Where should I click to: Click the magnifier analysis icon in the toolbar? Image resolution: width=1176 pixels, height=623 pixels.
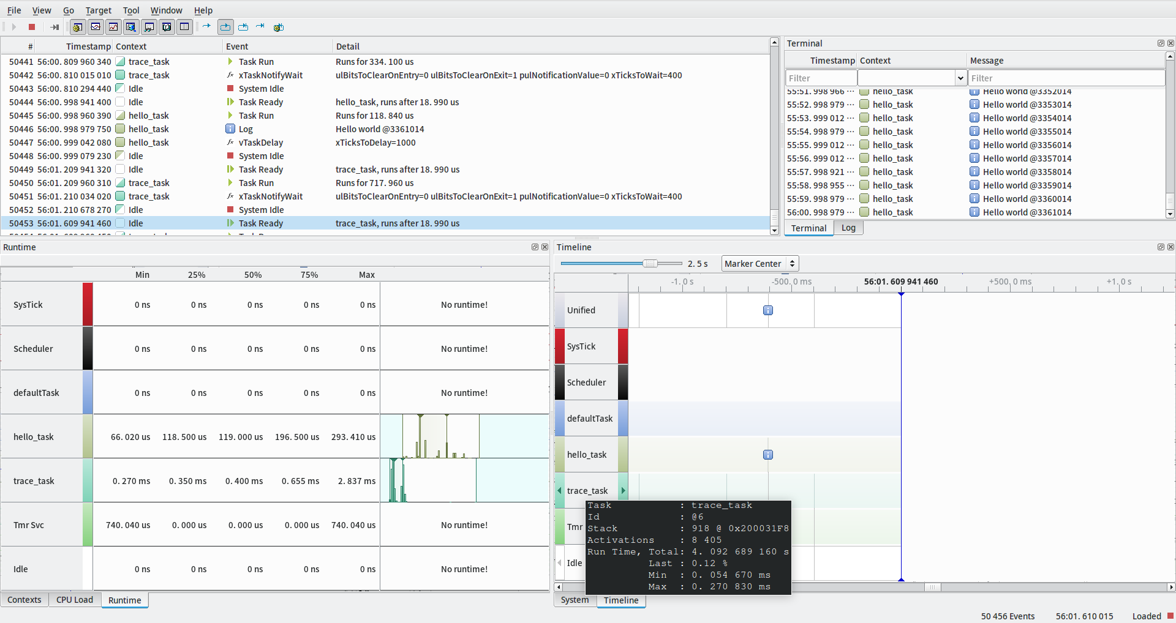tap(131, 27)
